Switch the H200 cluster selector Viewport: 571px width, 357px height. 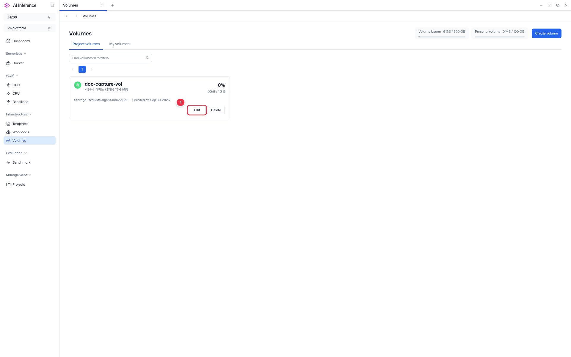[29, 17]
